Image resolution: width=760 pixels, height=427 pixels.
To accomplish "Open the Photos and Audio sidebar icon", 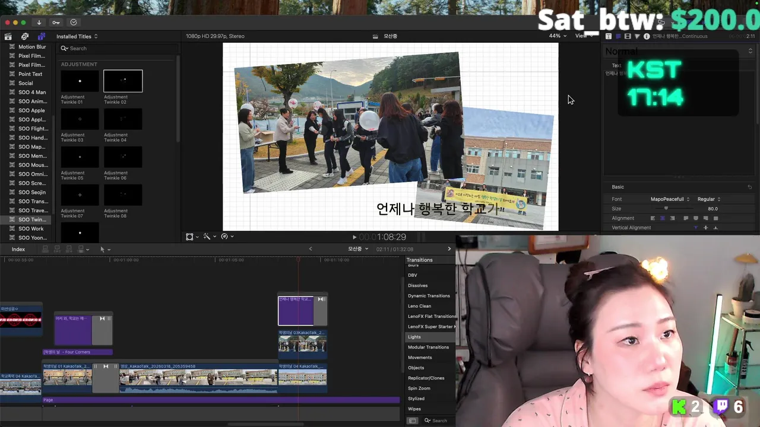I will (25, 36).
